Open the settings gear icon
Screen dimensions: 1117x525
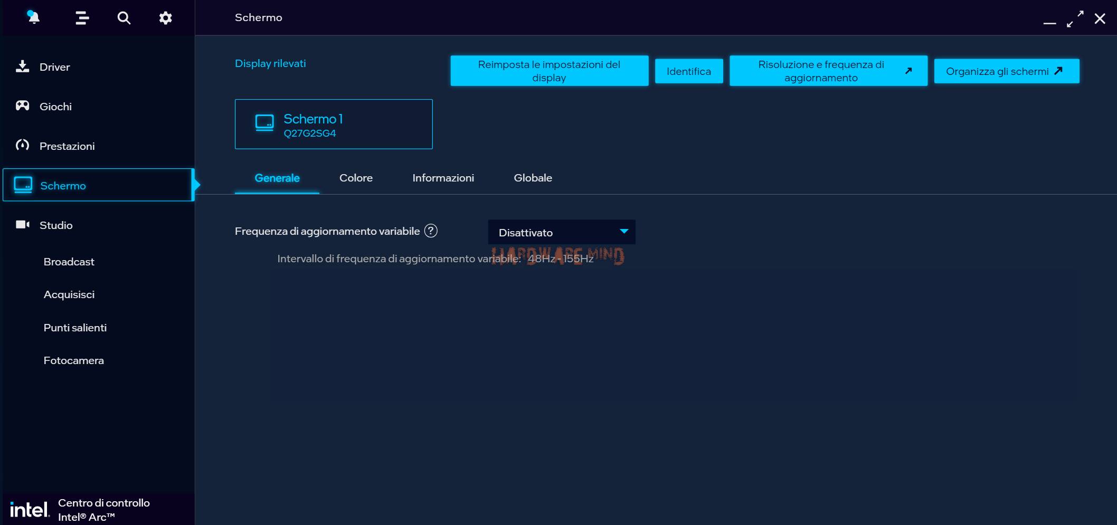click(165, 18)
